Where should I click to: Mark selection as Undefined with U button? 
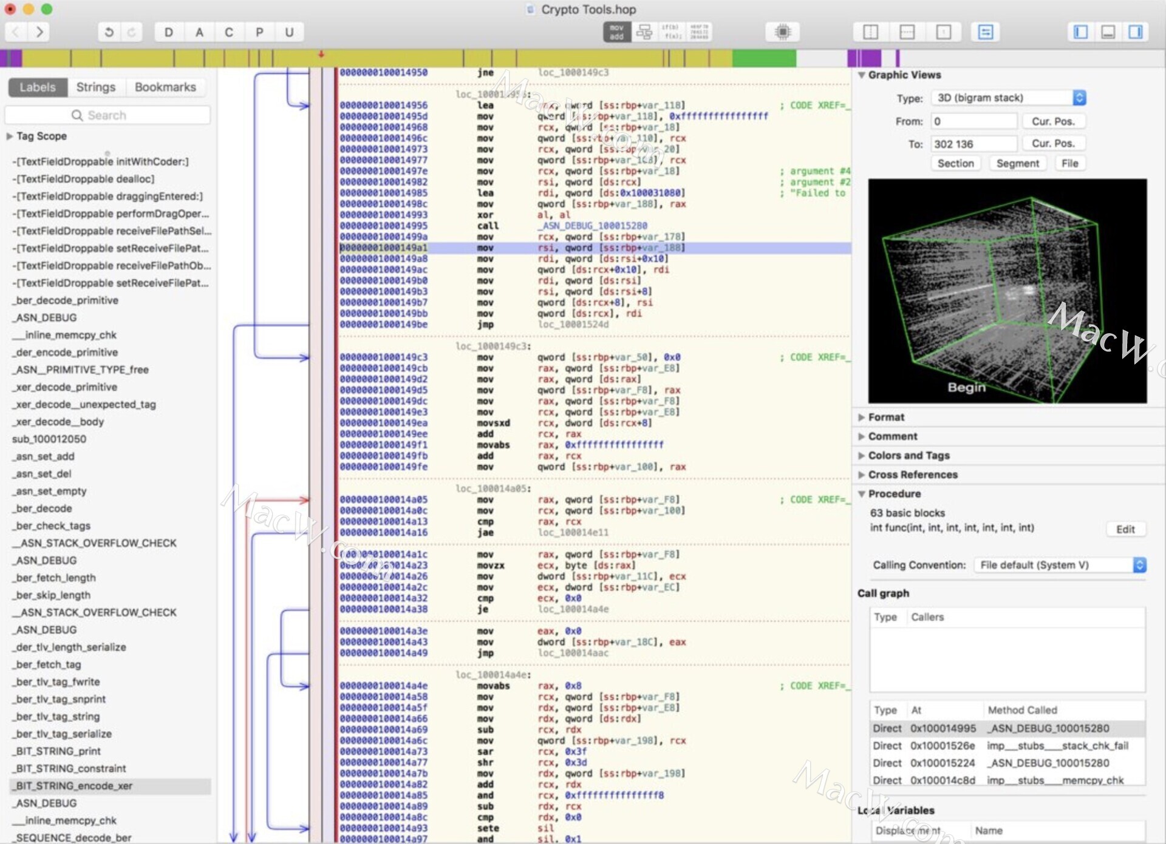coord(290,32)
